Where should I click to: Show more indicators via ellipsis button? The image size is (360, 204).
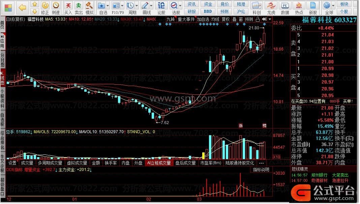coord(261,163)
